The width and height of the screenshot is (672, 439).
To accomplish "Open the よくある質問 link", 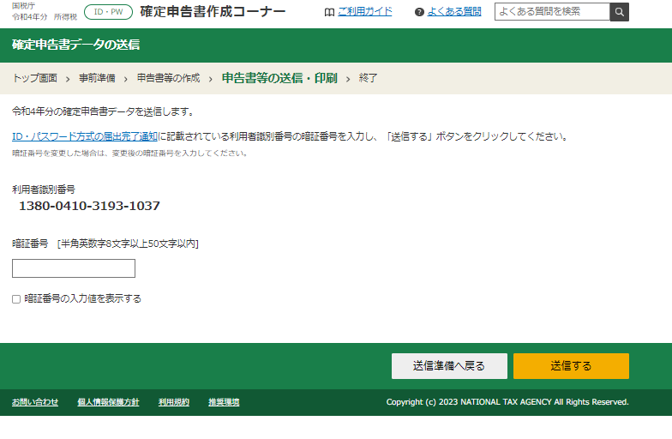I will [x=454, y=12].
